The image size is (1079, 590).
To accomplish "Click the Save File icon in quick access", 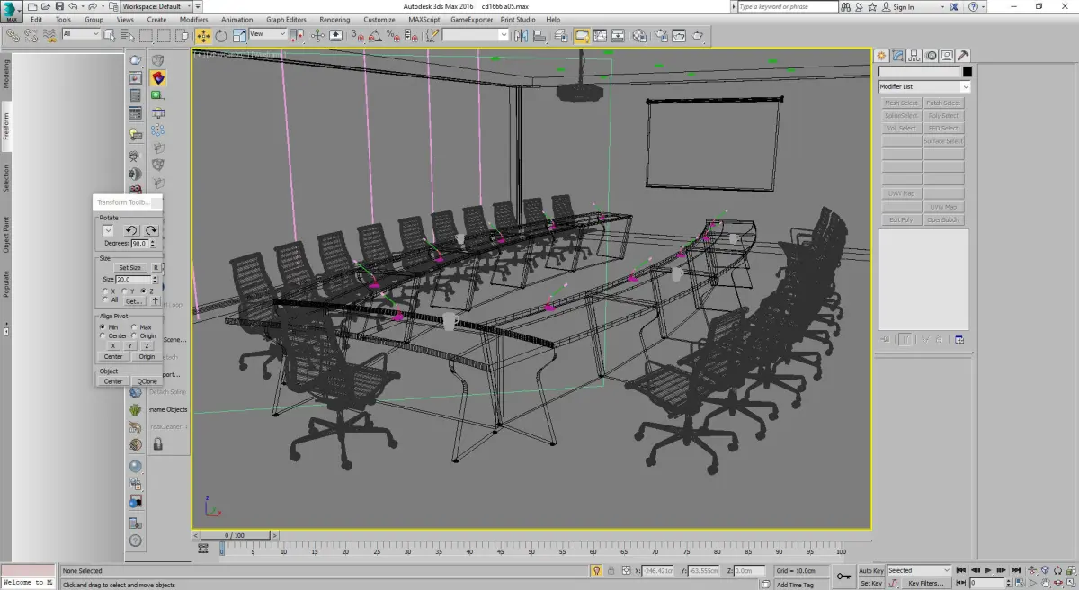I will pyautogui.click(x=58, y=6).
